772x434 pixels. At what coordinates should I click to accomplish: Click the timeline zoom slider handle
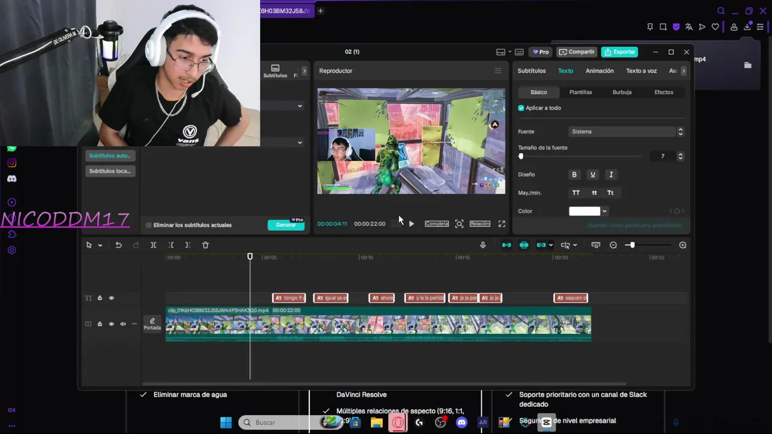[x=631, y=245]
